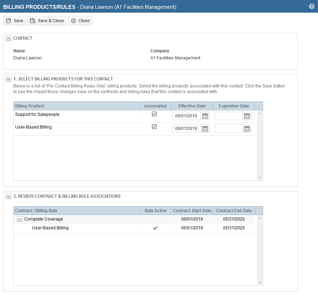
Task: Click scrollbar down arrow in contract grid
Action: click(260, 282)
